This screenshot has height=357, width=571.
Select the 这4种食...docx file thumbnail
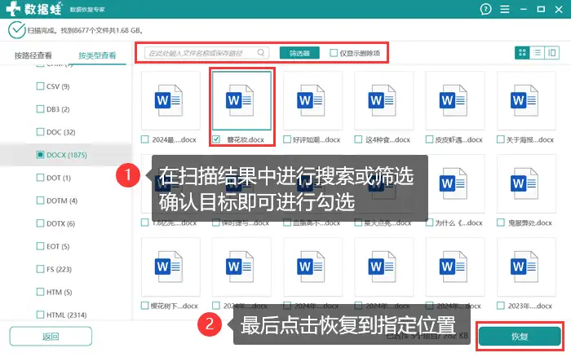pos(384,101)
